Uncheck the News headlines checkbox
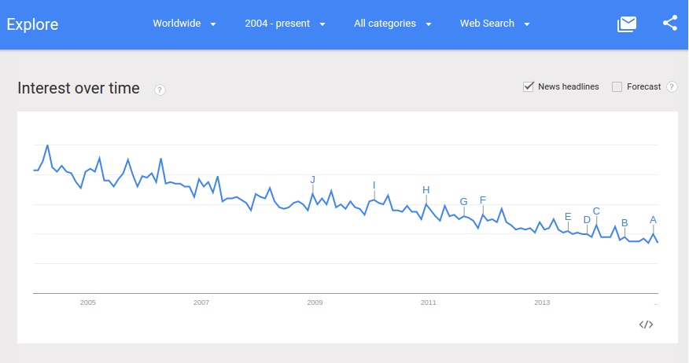 coord(529,86)
